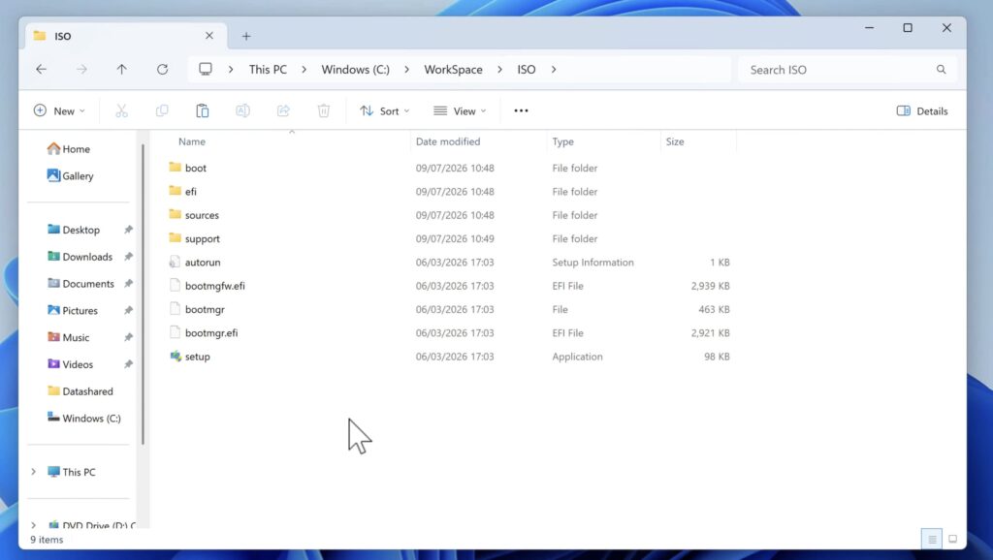
Task: Expand DVD Drive (D:) tree node
Action: [34, 524]
